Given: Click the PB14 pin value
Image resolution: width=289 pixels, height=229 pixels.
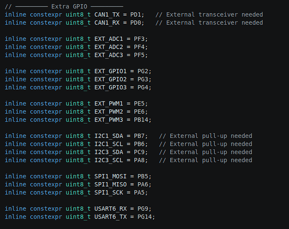Looking at the screenshot, I should tap(141, 120).
